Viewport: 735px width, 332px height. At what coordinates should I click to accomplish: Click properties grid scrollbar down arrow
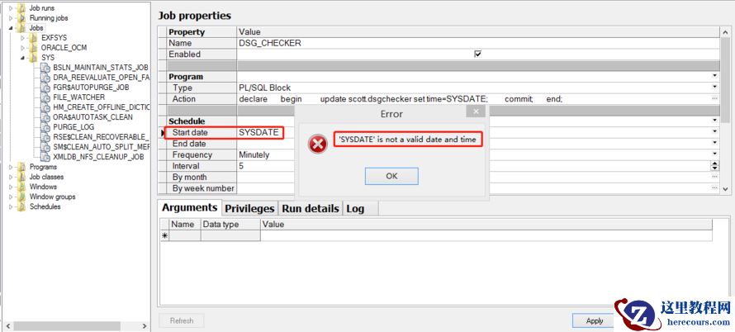[725, 188]
